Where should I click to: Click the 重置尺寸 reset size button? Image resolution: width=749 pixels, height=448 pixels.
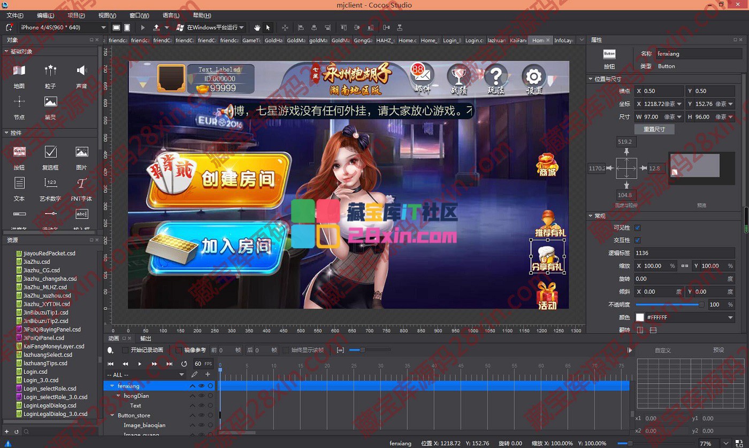pos(654,129)
